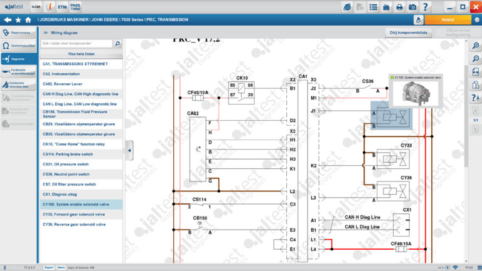Open the System specifications sidebar tab
This screenshot has height=271, width=482.
pyautogui.click(x=18, y=46)
